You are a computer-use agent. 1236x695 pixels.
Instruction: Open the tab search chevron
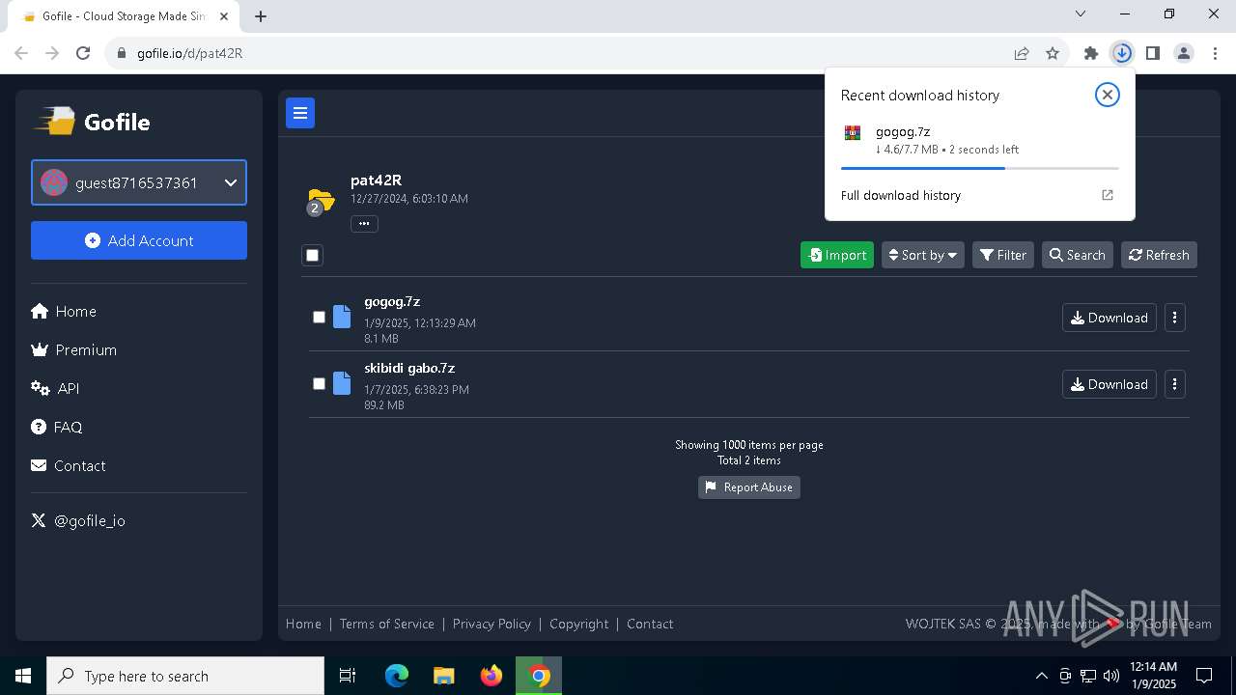pyautogui.click(x=1081, y=14)
